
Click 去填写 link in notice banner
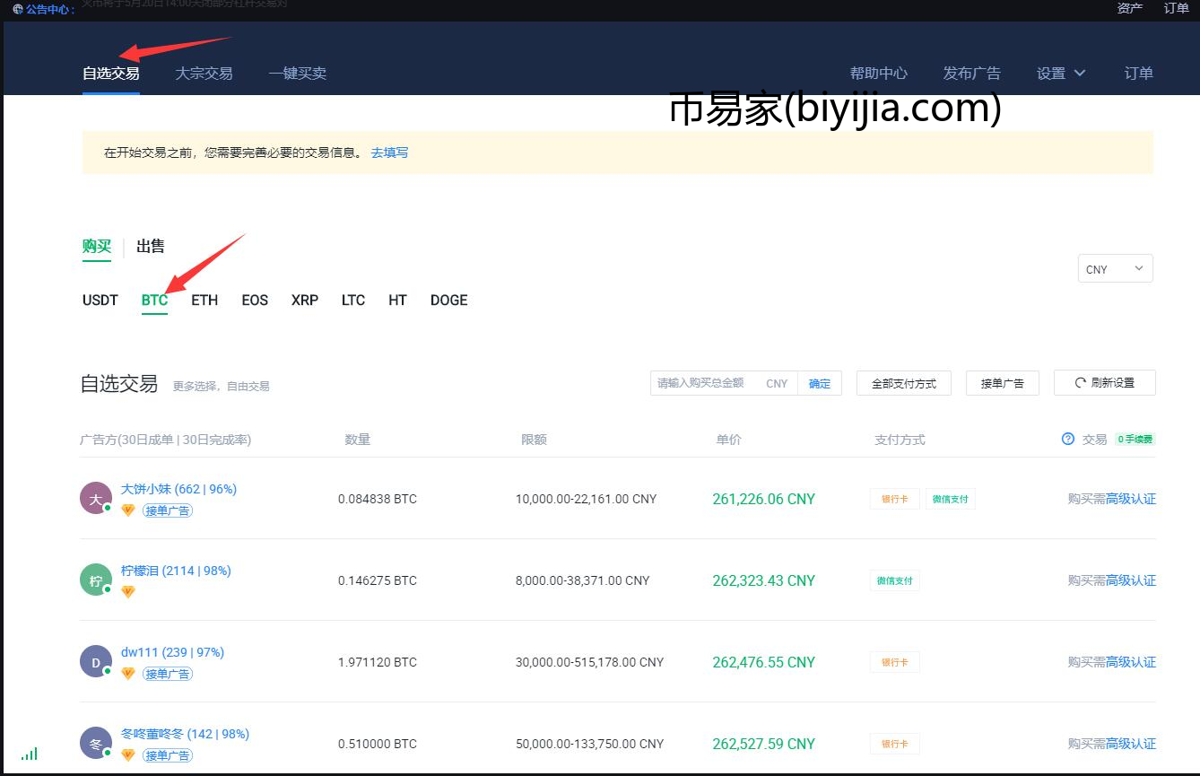389,153
